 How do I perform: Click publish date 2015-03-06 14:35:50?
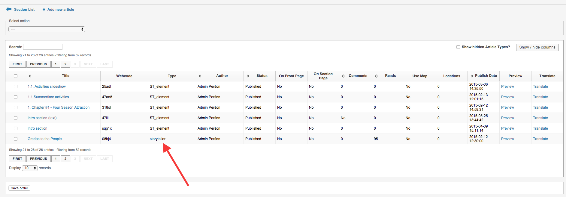click(479, 87)
